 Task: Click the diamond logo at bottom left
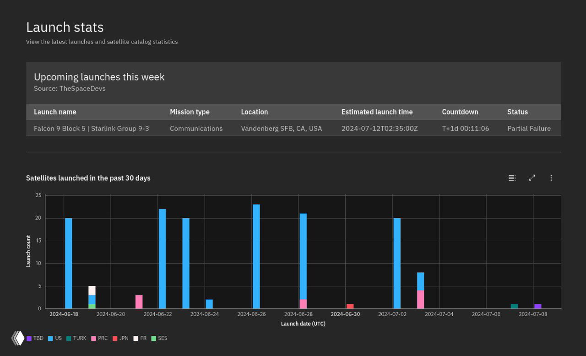[17, 338]
